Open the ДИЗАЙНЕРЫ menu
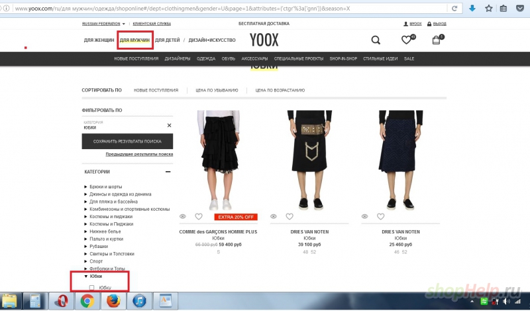Screen dimensions: 530x311 click(x=178, y=58)
